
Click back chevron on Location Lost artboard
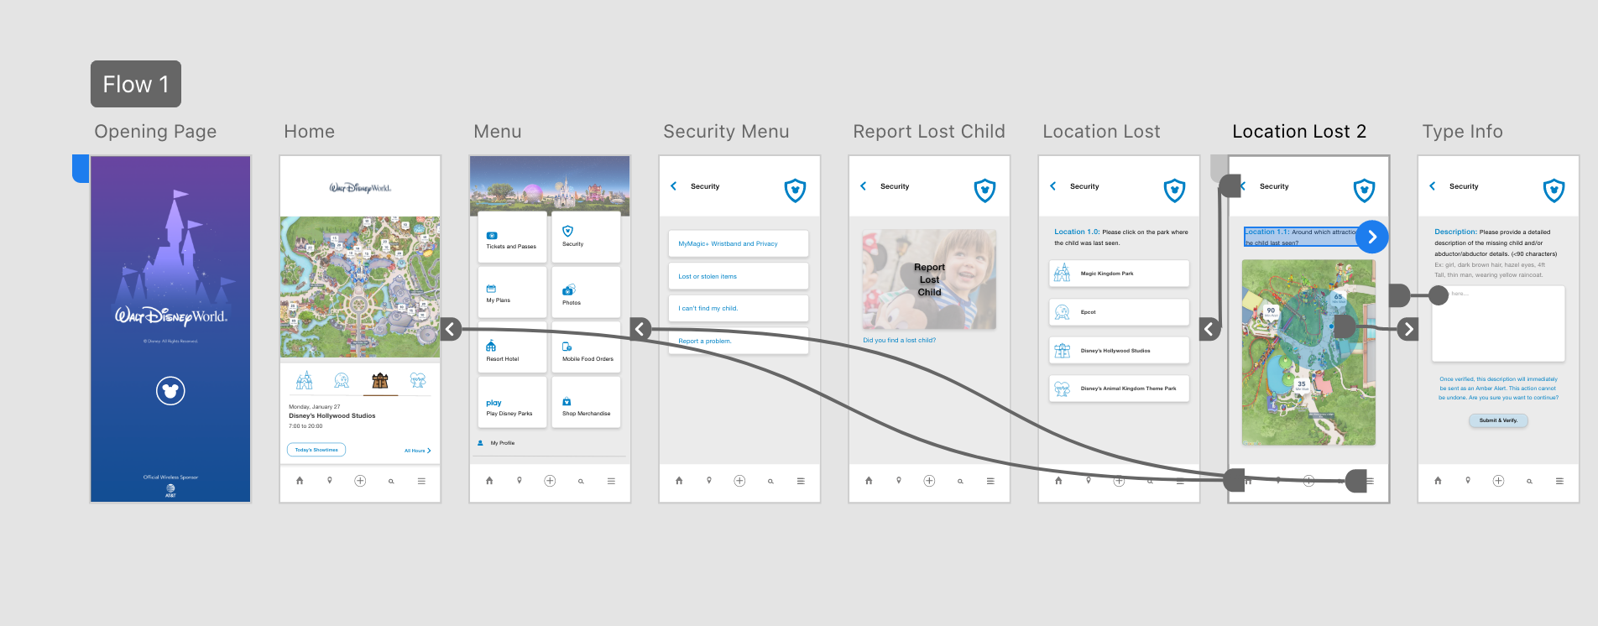1052,186
